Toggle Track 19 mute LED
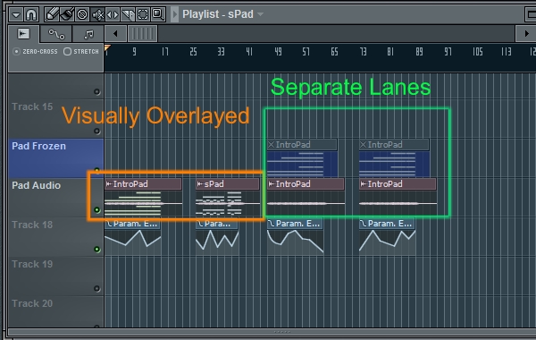Image resolution: width=536 pixels, height=340 pixels. [x=96, y=288]
